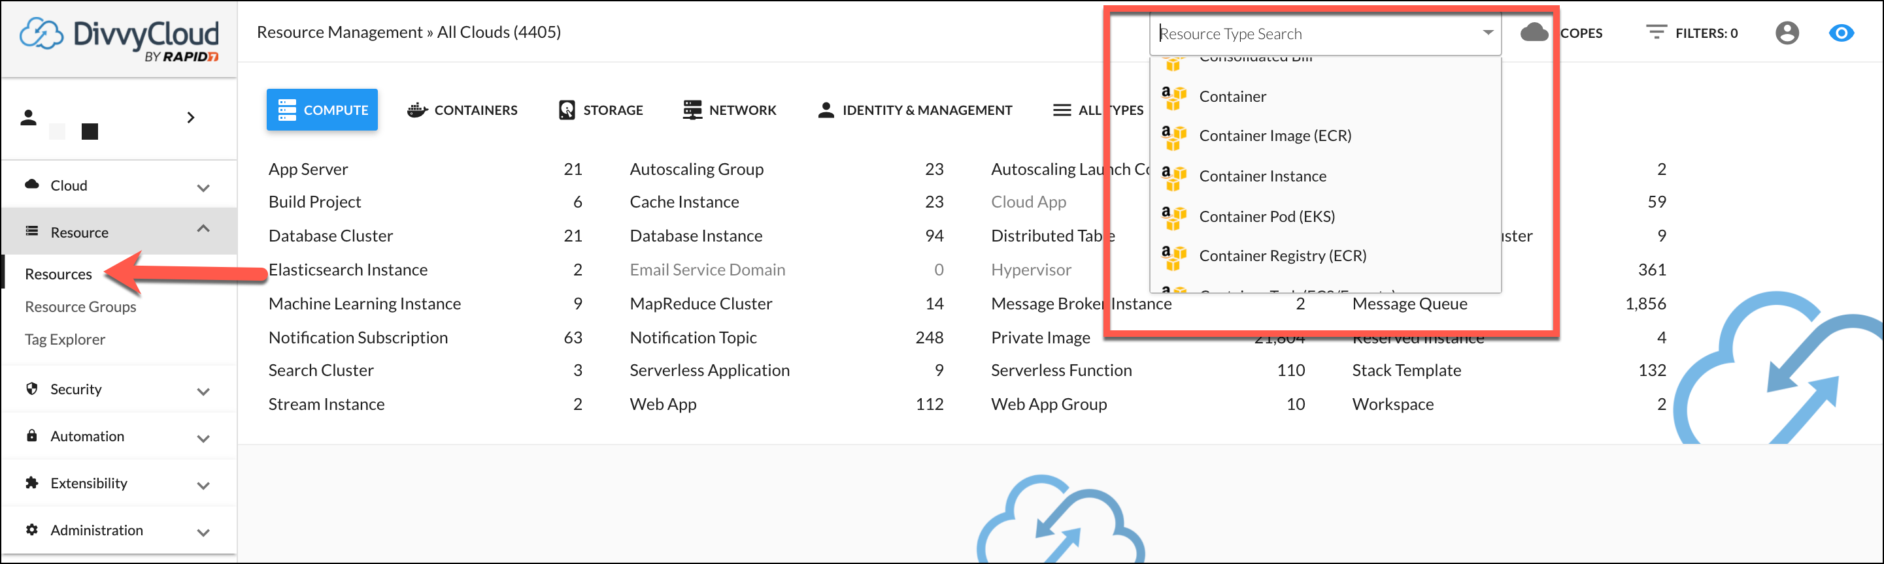Open the Serverless Function resource type
The image size is (1884, 564).
point(1061,370)
